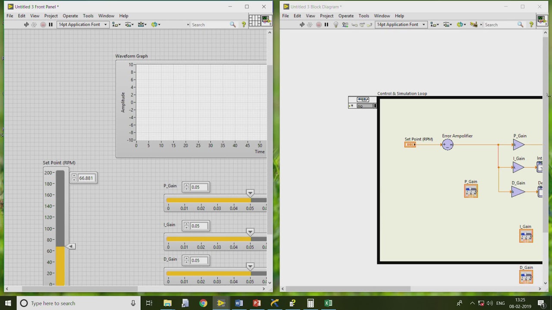
Task: Click Abort Execution in Front Panel toolbar
Action: click(43, 25)
